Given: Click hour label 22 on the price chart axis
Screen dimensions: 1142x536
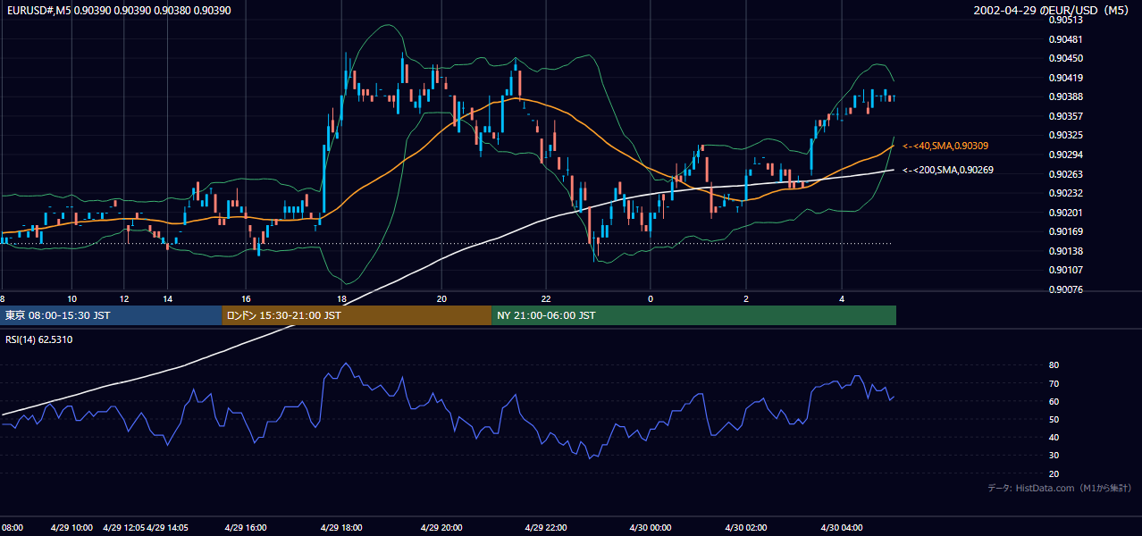Looking at the screenshot, I should 546,298.
